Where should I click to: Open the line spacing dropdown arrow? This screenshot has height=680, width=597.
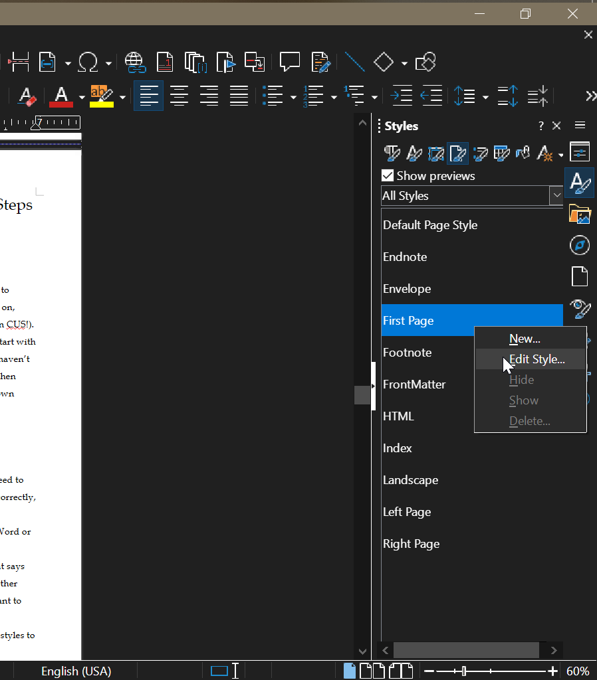click(485, 97)
